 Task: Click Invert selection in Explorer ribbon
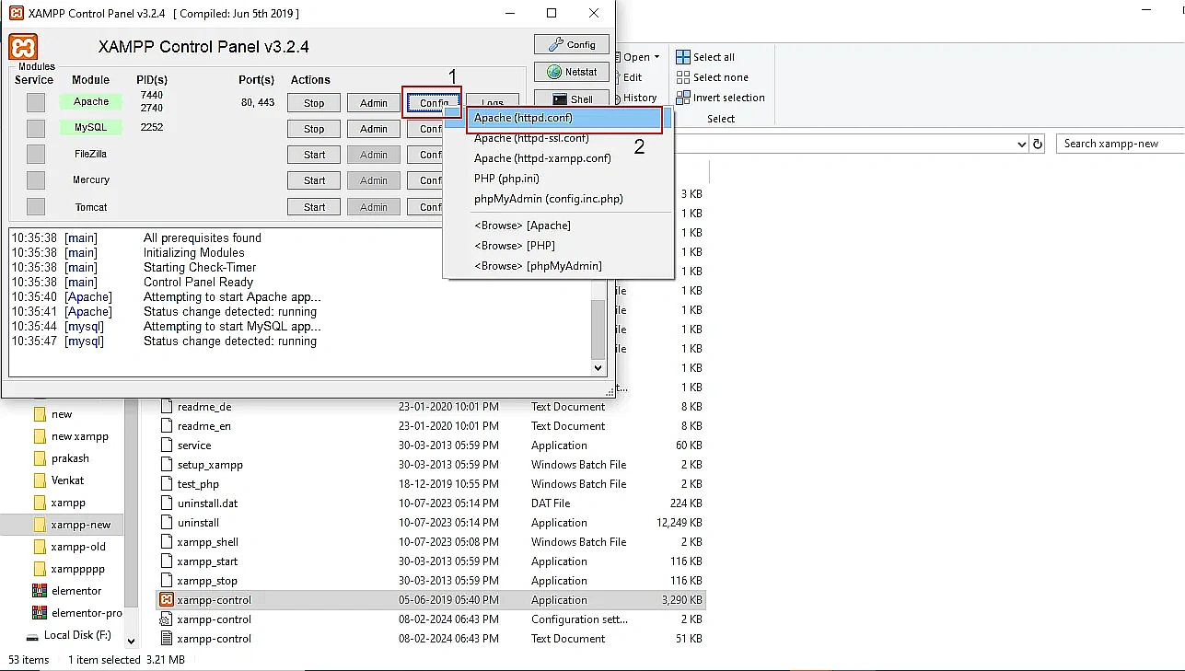pyautogui.click(x=720, y=98)
